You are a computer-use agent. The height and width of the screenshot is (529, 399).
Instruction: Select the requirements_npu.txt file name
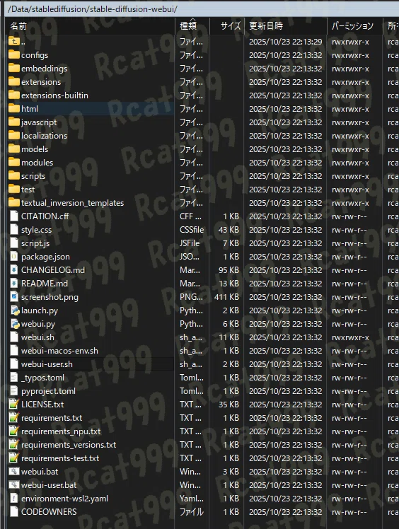[x=61, y=431]
